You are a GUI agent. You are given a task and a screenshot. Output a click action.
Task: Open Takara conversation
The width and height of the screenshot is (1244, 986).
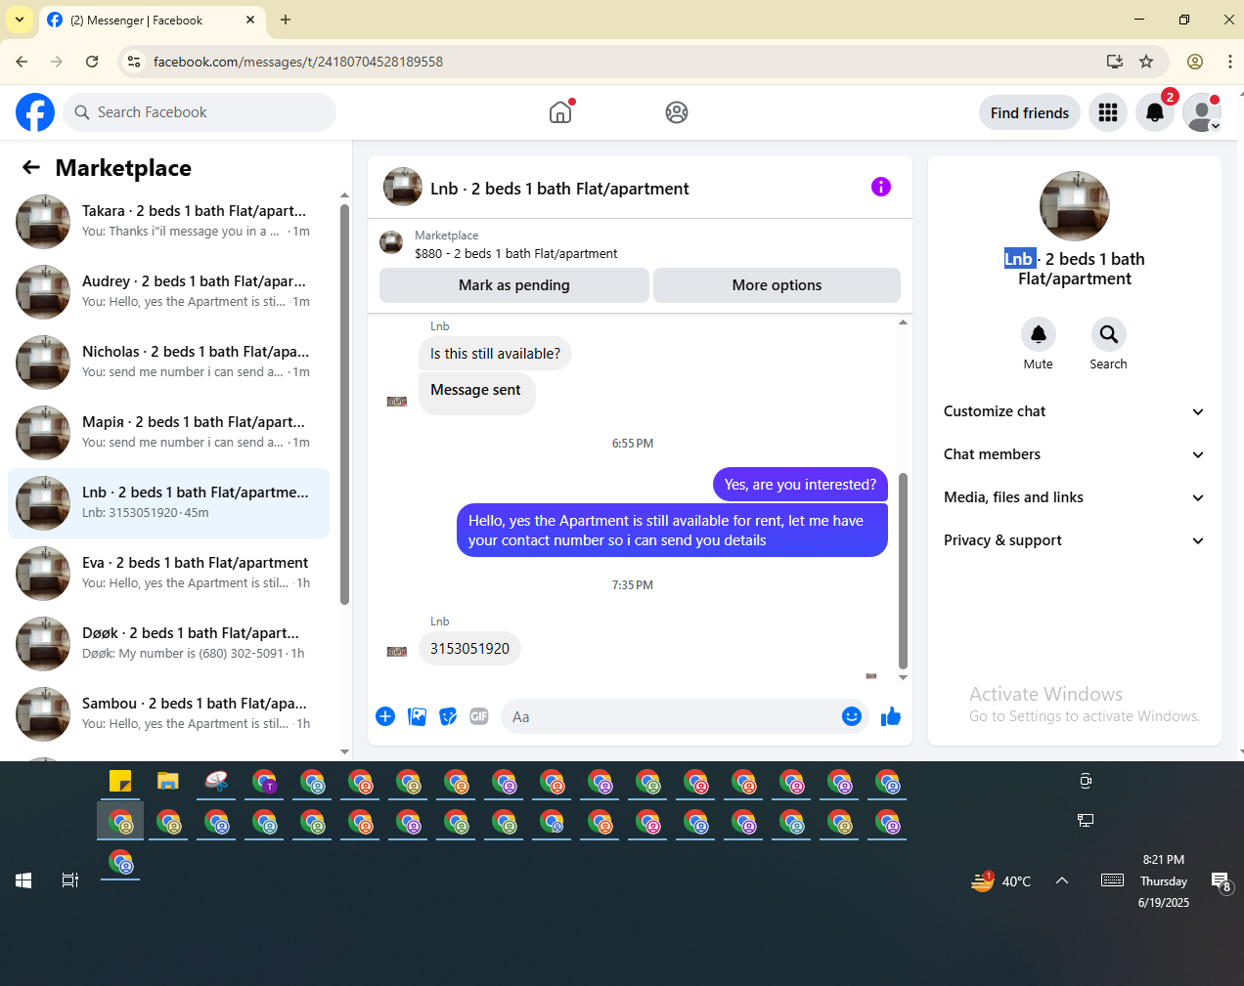click(168, 222)
